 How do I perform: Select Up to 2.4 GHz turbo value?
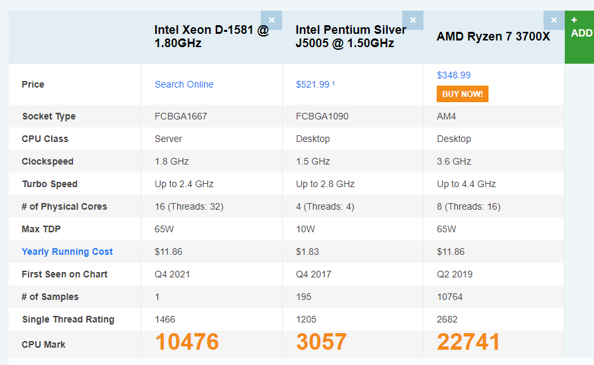click(184, 184)
